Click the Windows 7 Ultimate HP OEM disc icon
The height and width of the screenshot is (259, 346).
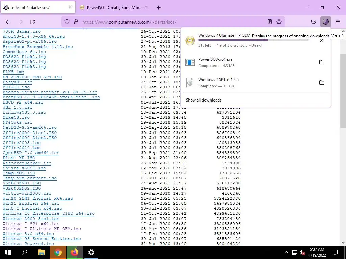190,40
